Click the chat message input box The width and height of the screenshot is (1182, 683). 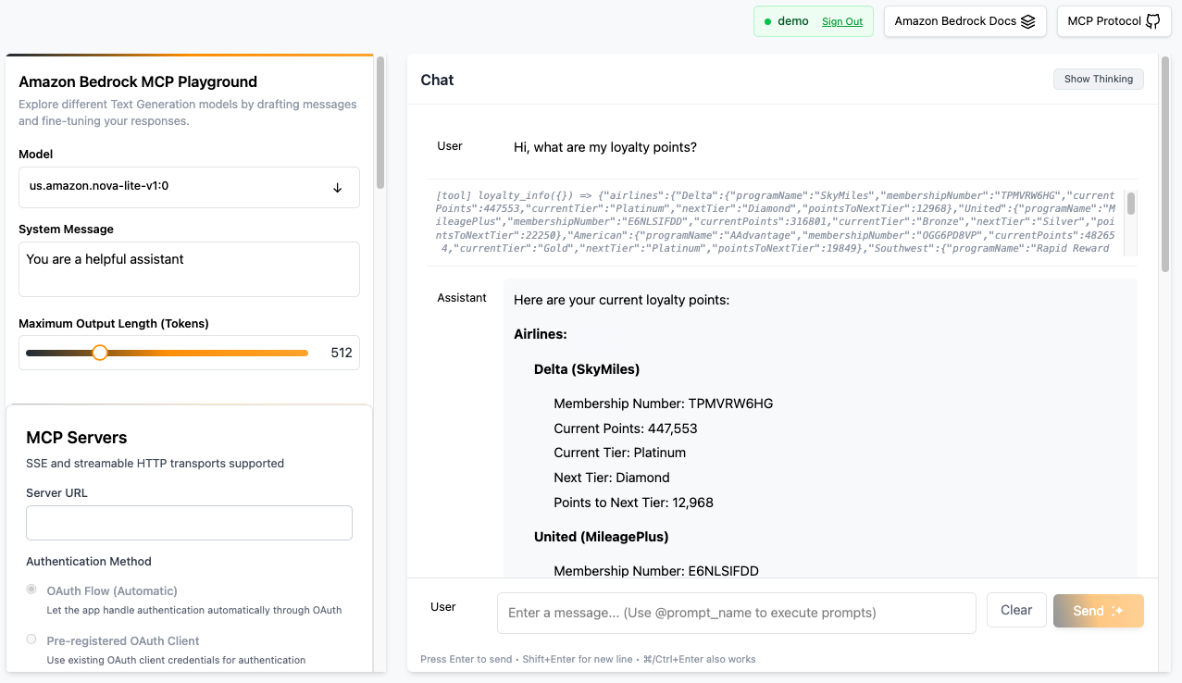pyautogui.click(x=737, y=613)
